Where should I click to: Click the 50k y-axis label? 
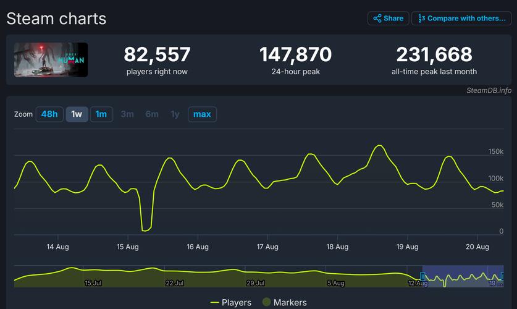[497, 205]
